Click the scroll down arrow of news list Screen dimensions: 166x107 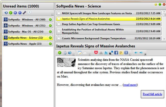click(x=164, y=39)
